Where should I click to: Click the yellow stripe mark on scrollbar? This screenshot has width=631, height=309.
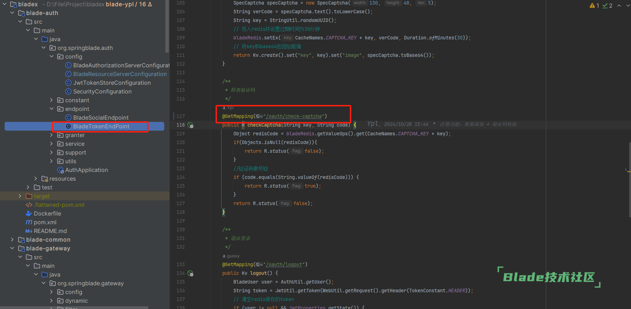click(x=628, y=171)
